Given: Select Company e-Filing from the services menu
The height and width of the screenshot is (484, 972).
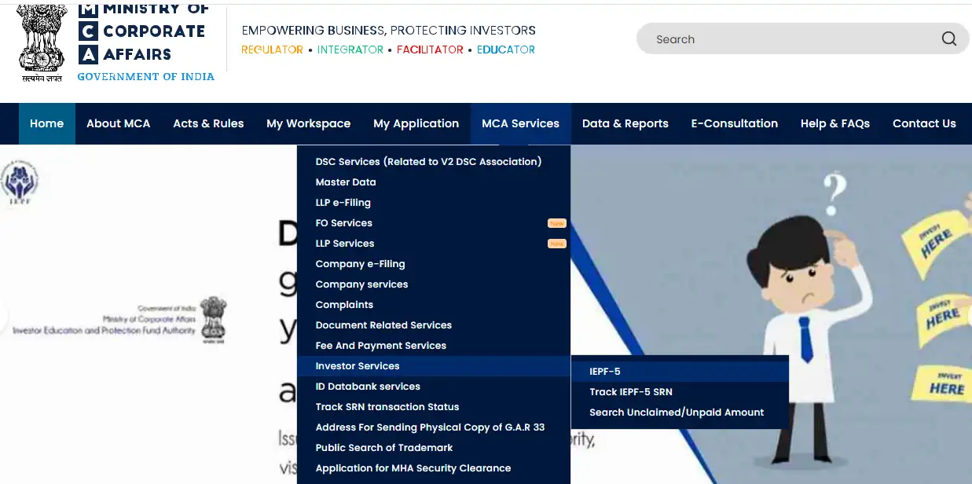Looking at the screenshot, I should pyautogui.click(x=360, y=263).
